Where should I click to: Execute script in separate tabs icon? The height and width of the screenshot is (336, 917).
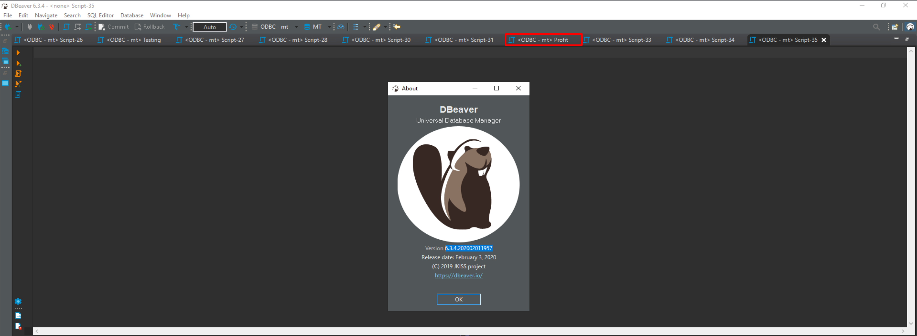[18, 84]
